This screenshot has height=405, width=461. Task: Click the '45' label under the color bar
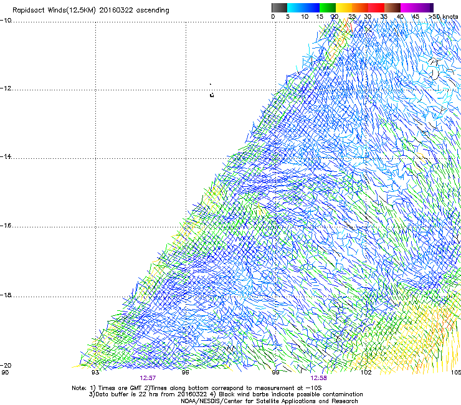[x=416, y=17]
